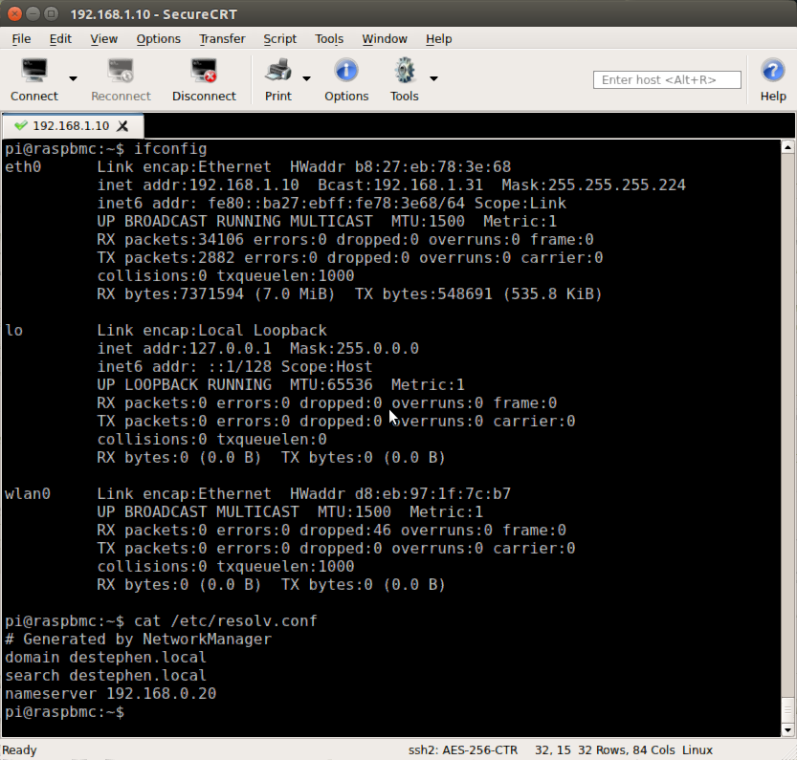Click Bcast:192.168.1.31 text
The height and width of the screenshot is (760, 797).
point(401,185)
